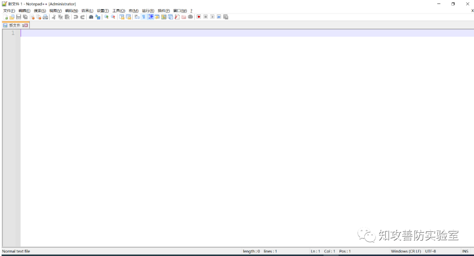Open the ? help menu
Image resolution: width=474 pixels, height=256 pixels.
click(x=191, y=11)
